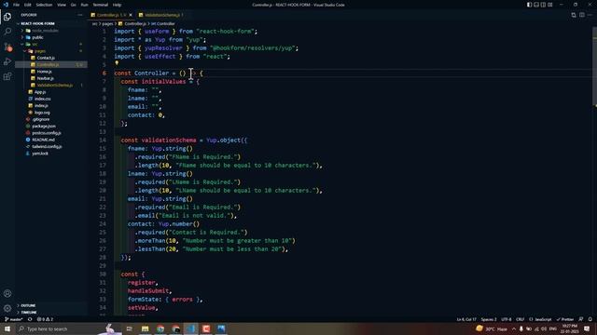Toggle secondary sidebar layout icon in title bar
The image size is (597, 335).
[x=543, y=5]
